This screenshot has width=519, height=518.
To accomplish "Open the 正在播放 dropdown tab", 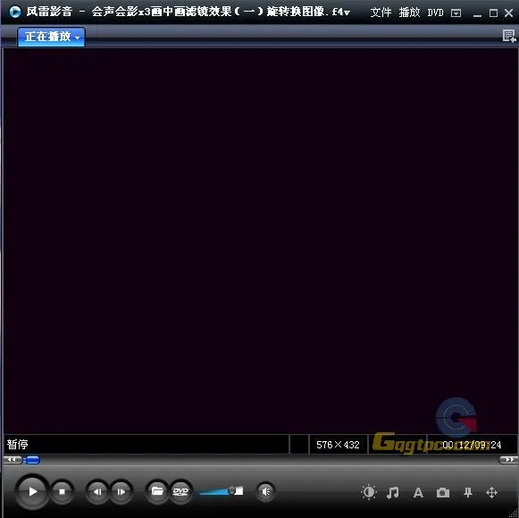I will click(x=51, y=37).
